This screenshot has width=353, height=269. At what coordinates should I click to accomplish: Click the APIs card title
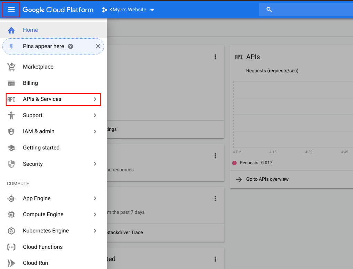point(253,57)
